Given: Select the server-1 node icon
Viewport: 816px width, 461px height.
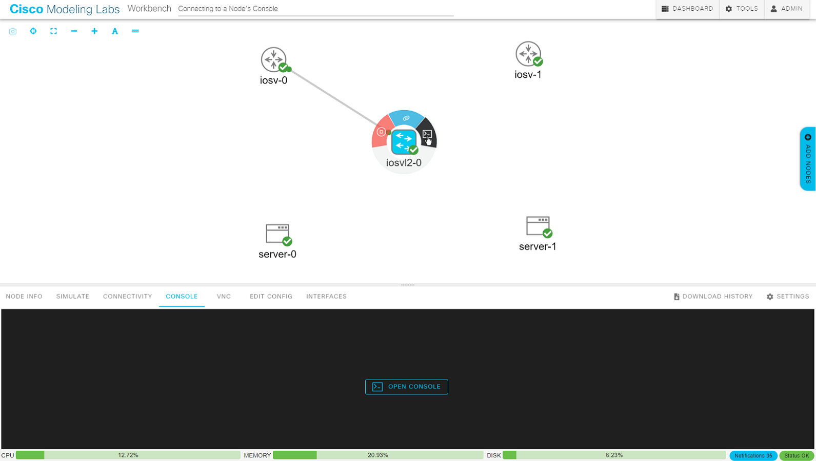Looking at the screenshot, I should 538,226.
